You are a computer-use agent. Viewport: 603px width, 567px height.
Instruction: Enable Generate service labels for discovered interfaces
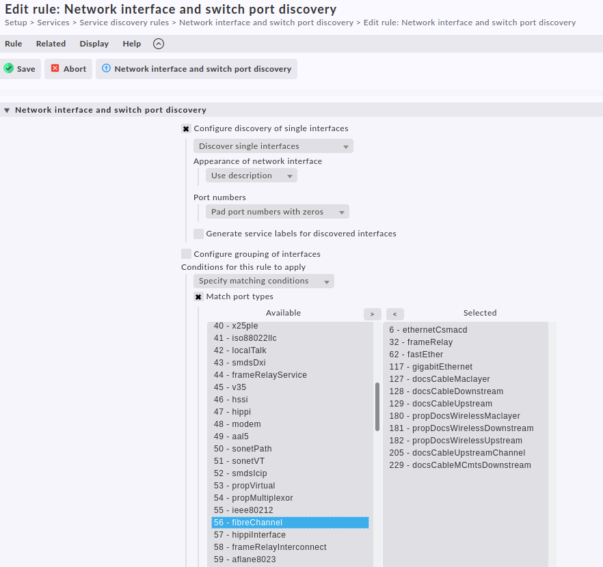tap(198, 234)
